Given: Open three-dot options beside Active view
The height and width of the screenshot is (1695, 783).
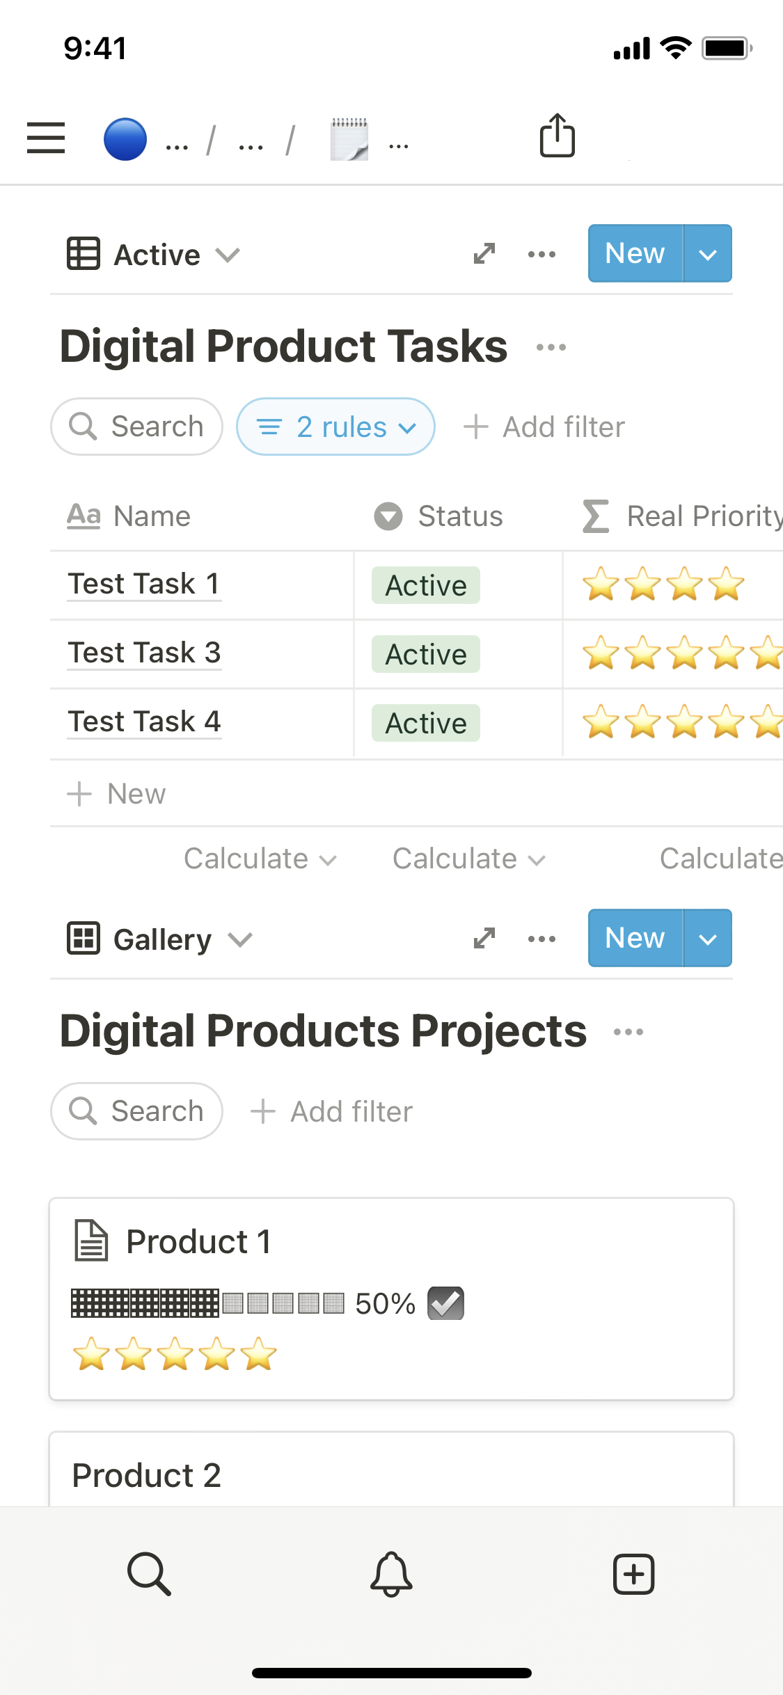Looking at the screenshot, I should pos(541,254).
